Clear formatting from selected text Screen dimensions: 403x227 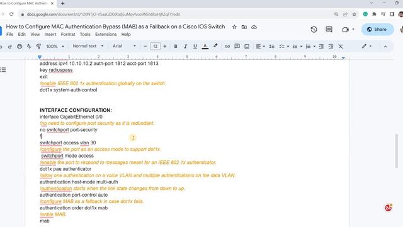[x=341, y=46]
